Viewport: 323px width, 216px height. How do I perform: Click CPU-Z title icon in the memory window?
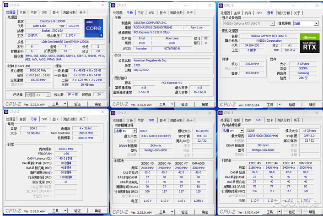tap(5, 111)
